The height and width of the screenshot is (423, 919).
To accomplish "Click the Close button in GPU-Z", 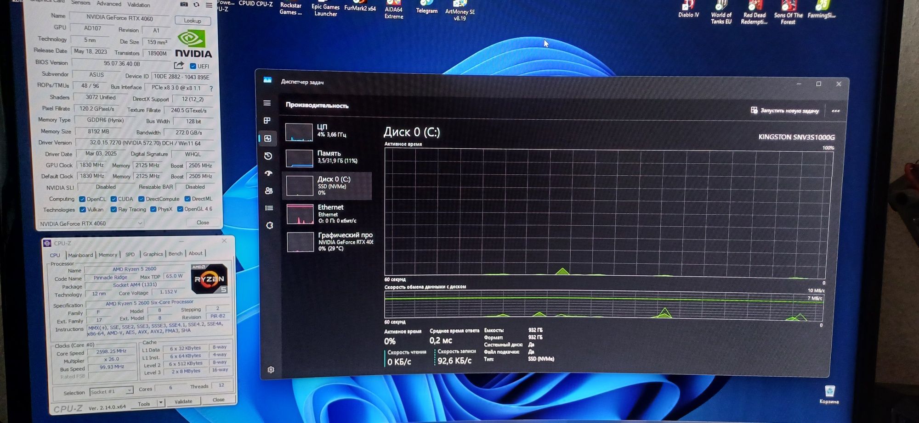I will tap(203, 223).
